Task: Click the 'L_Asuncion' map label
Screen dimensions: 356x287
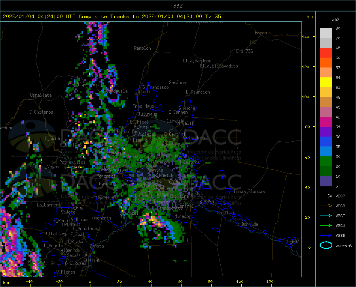Action: 198,92
